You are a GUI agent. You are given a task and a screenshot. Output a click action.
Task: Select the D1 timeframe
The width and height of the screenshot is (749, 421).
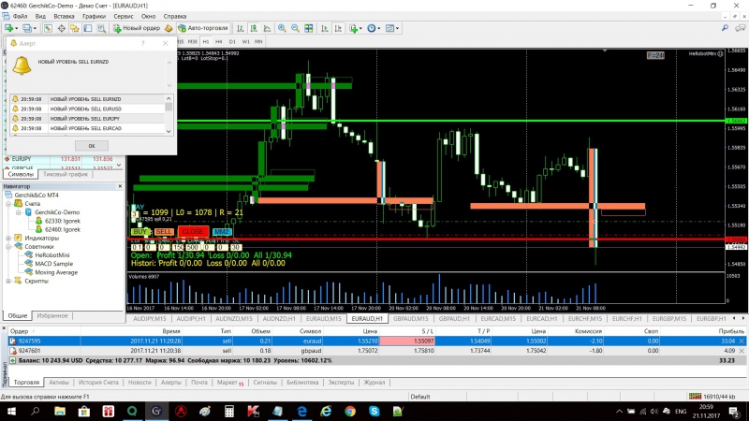pos(232,41)
